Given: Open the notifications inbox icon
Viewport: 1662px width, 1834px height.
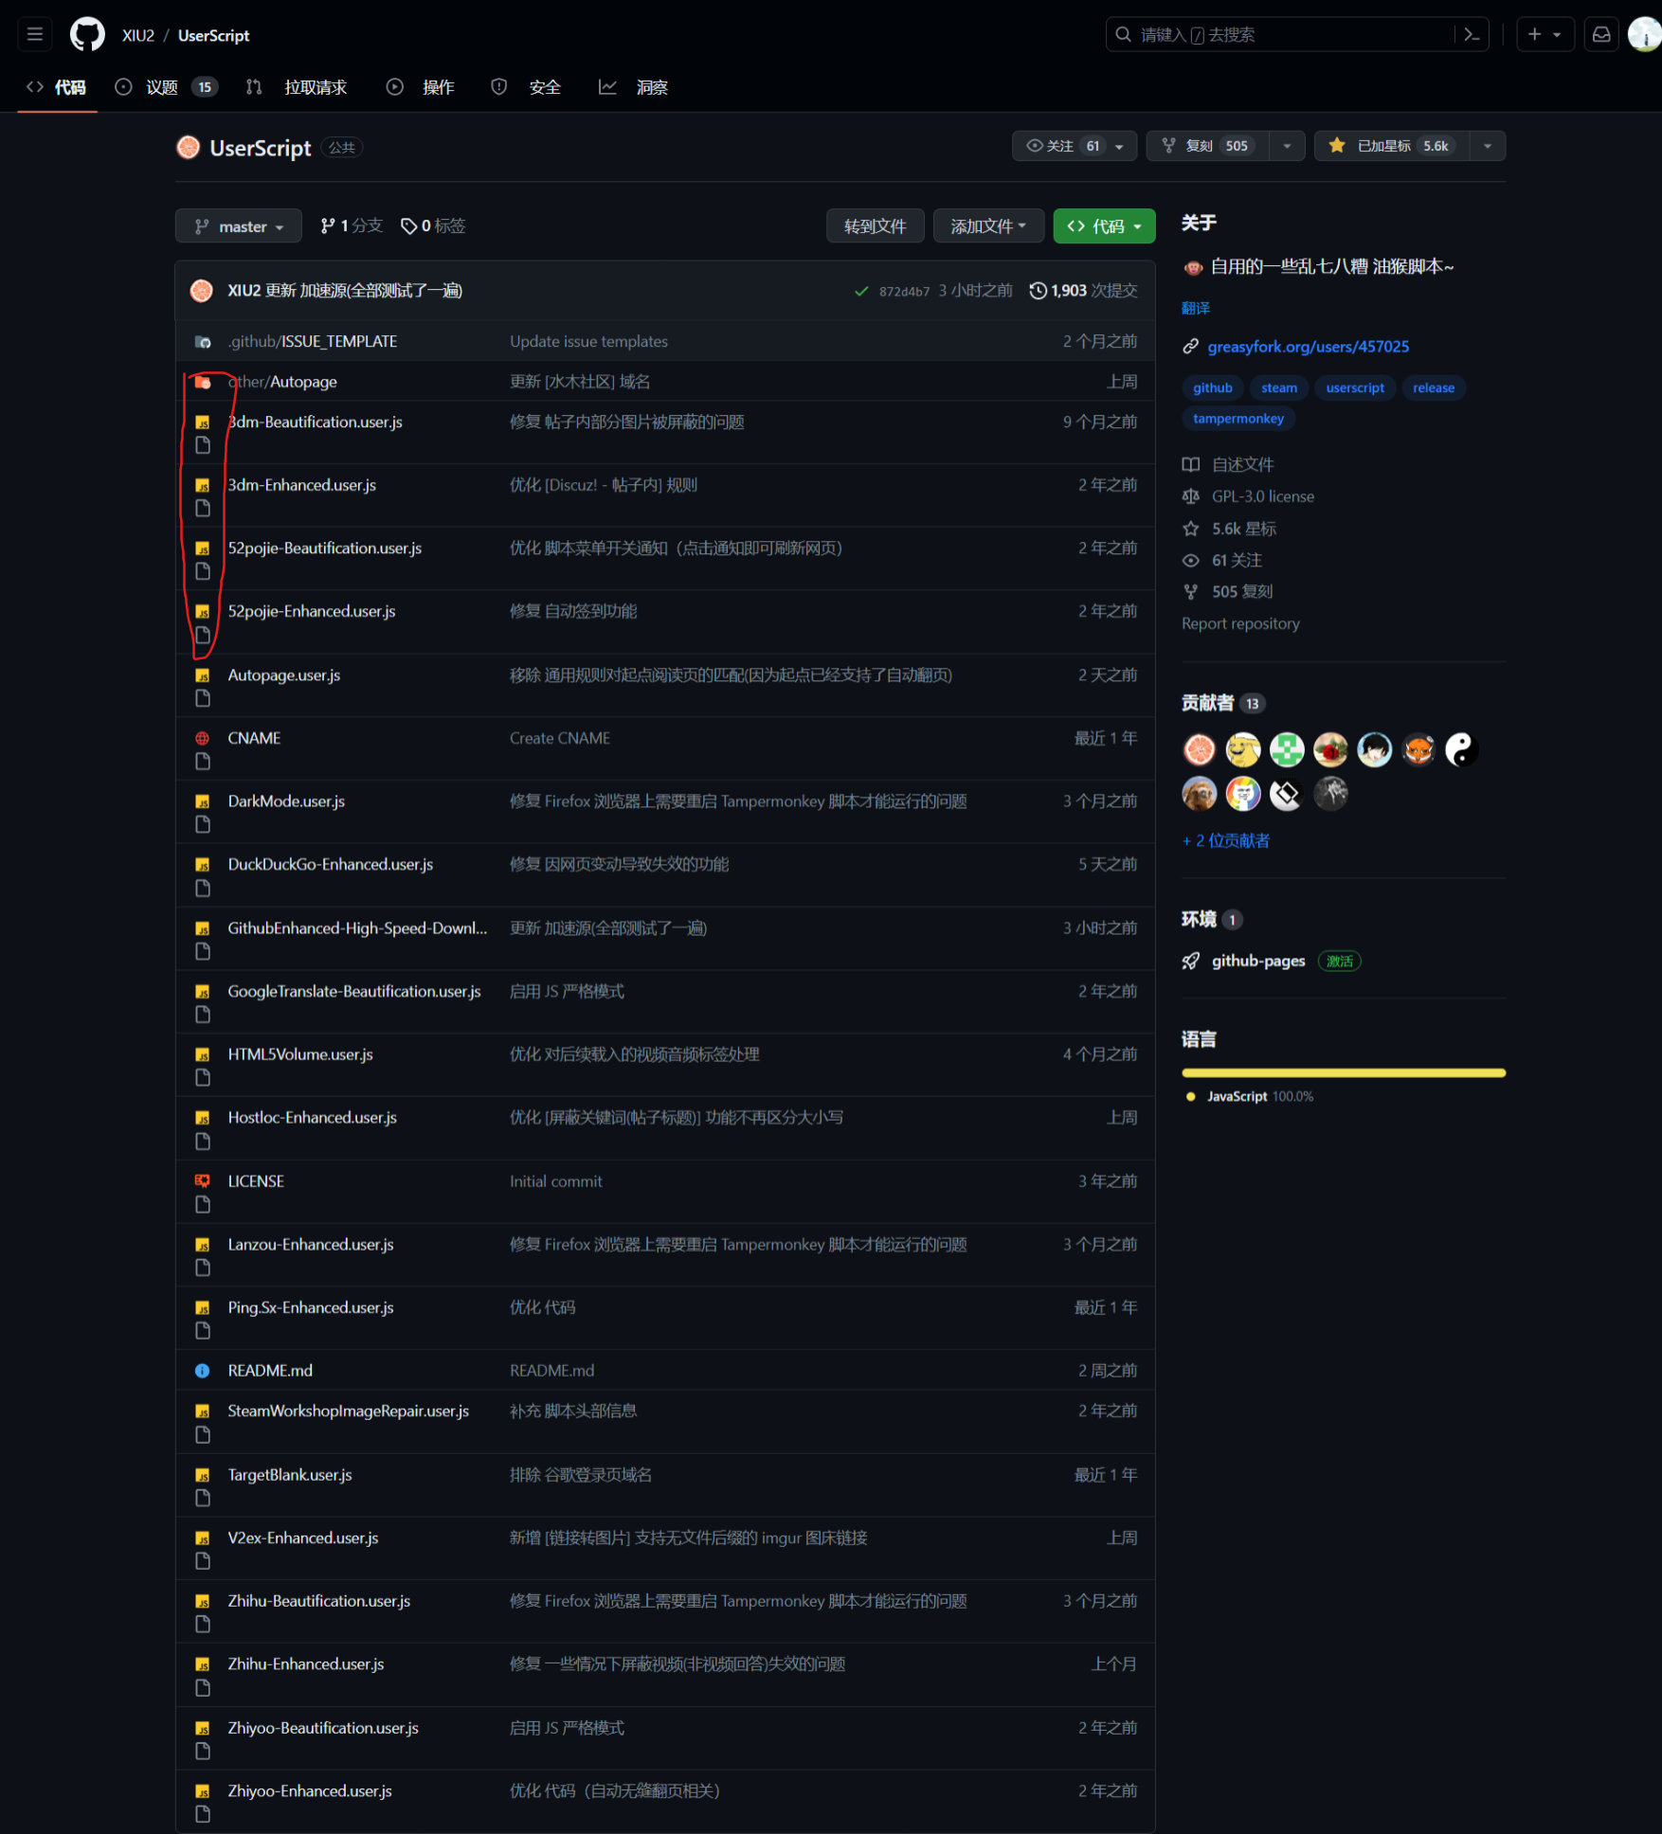Looking at the screenshot, I should [1600, 34].
